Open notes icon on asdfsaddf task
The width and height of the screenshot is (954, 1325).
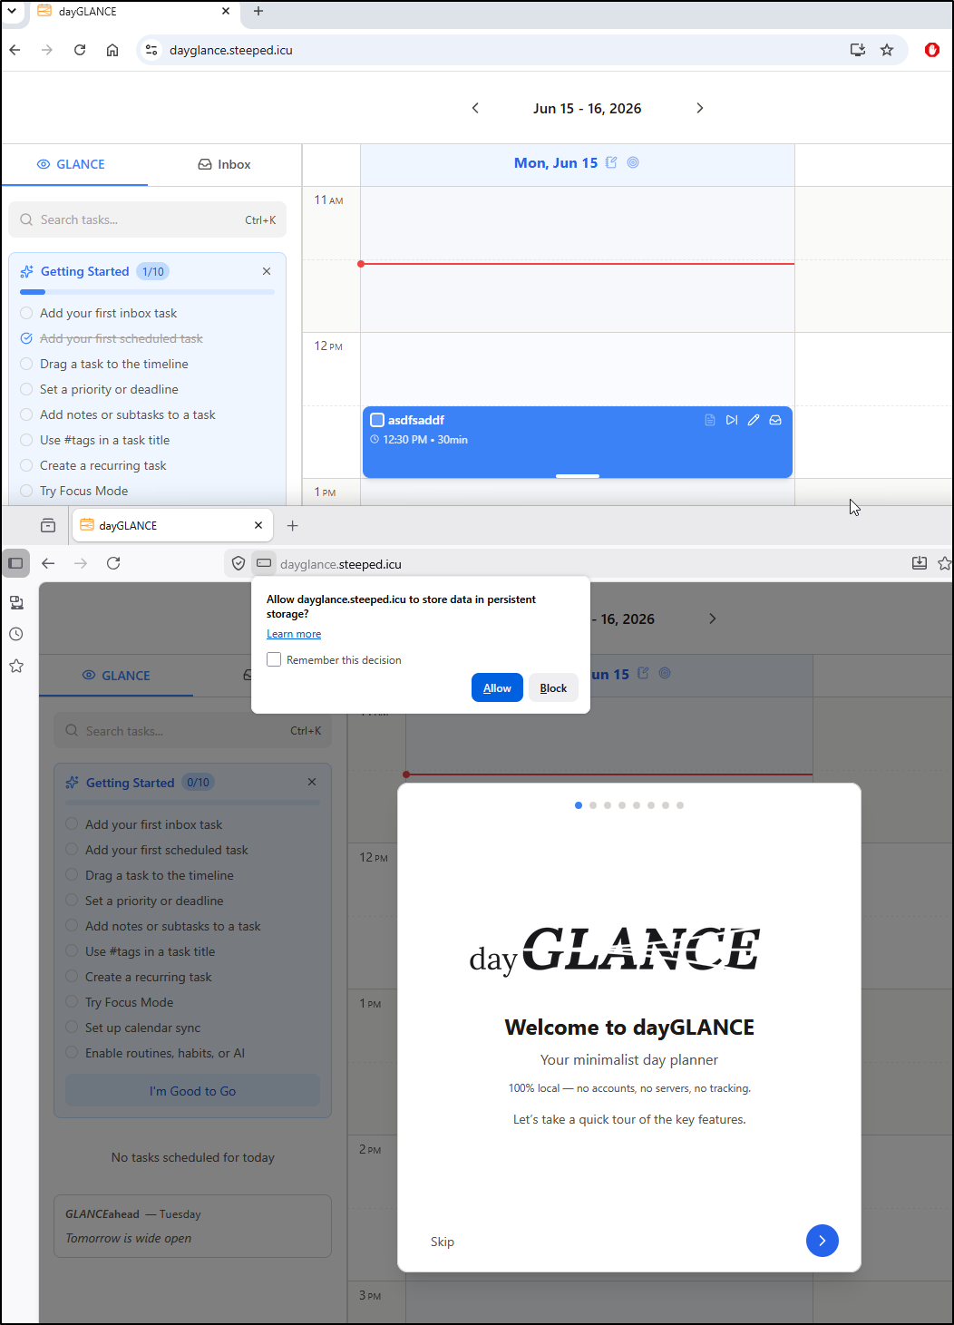point(710,420)
